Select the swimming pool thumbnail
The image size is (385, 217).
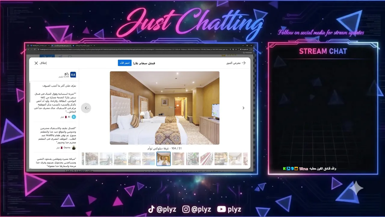click(x=149, y=159)
